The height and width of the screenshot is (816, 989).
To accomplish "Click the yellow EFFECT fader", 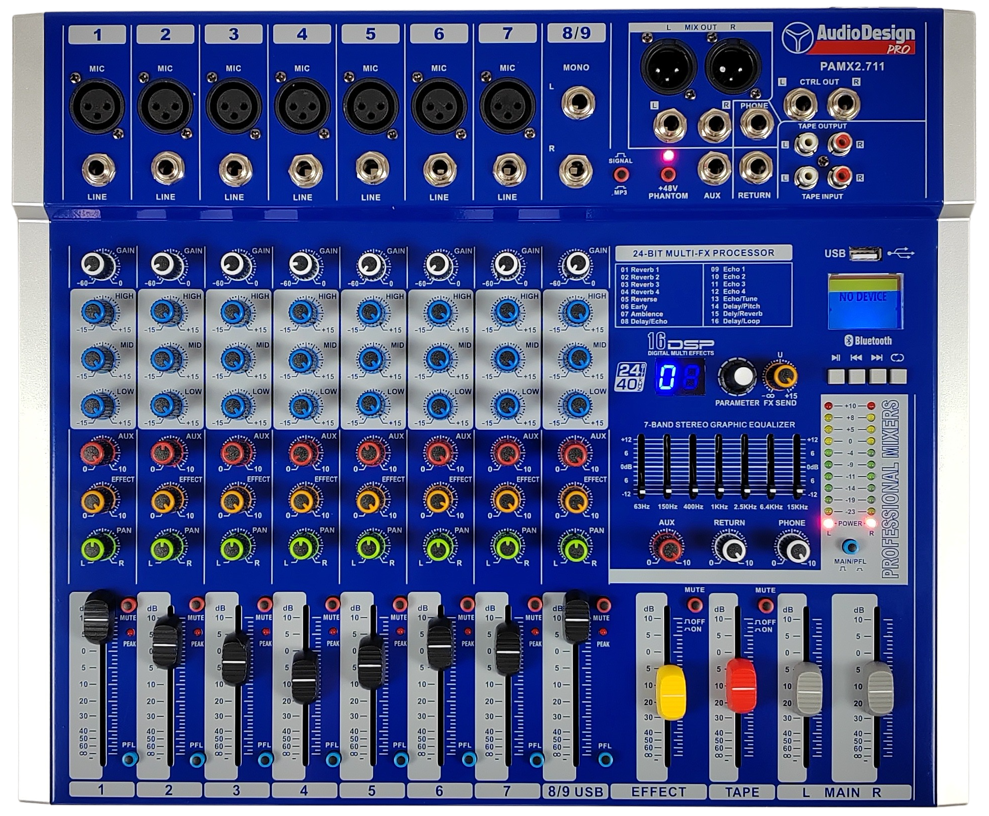I will click(671, 692).
